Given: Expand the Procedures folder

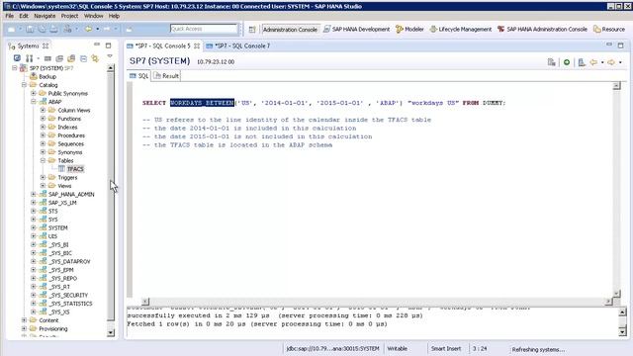Looking at the screenshot, I should click(43, 135).
